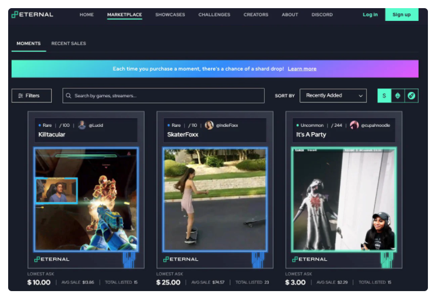Open the Marketplace nav menu item

(x=124, y=15)
